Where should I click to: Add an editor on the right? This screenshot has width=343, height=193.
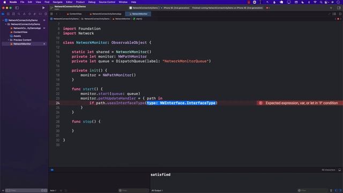click(x=340, y=14)
